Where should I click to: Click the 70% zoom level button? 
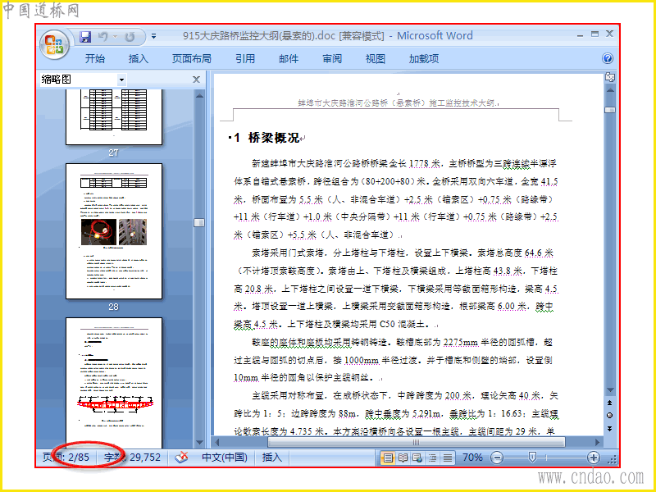[x=472, y=458]
